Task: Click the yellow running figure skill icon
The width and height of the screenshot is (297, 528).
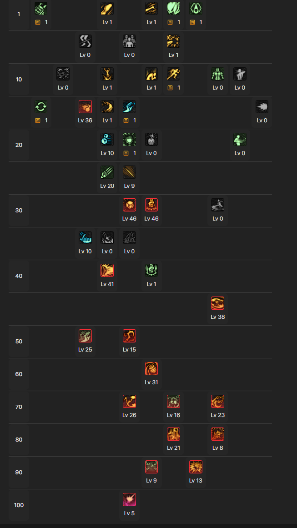Action: (173, 74)
